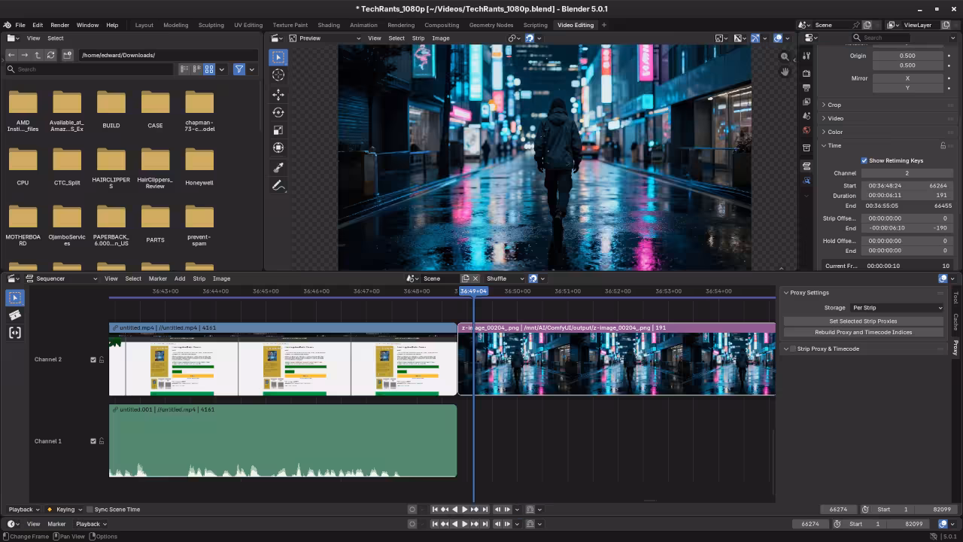Open the Render menu

(x=59, y=25)
